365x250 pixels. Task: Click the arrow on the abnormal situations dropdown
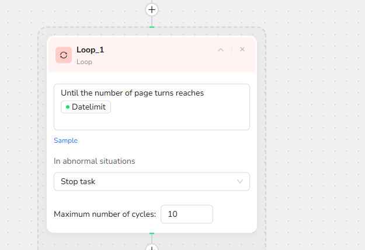coord(240,181)
